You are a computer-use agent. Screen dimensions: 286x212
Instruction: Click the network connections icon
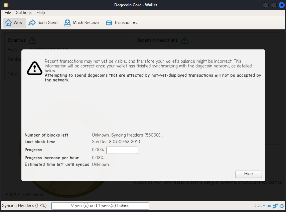tap(275, 206)
